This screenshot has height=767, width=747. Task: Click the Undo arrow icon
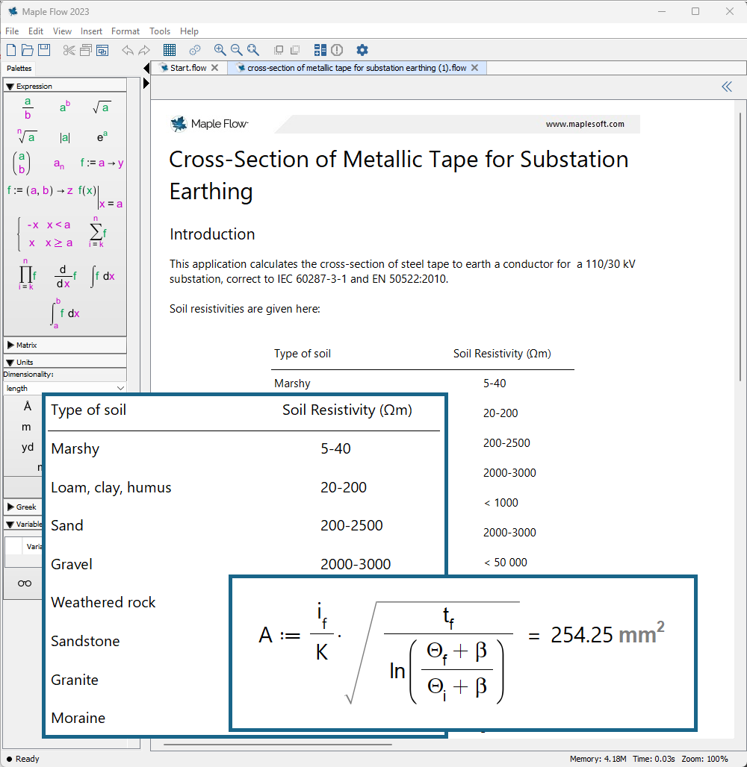click(x=127, y=50)
